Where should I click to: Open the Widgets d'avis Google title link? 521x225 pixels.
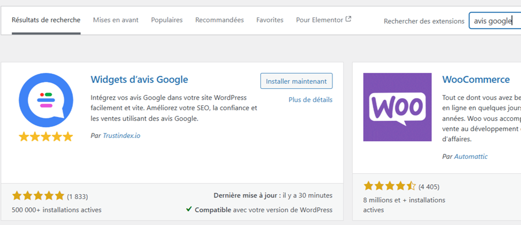(139, 80)
